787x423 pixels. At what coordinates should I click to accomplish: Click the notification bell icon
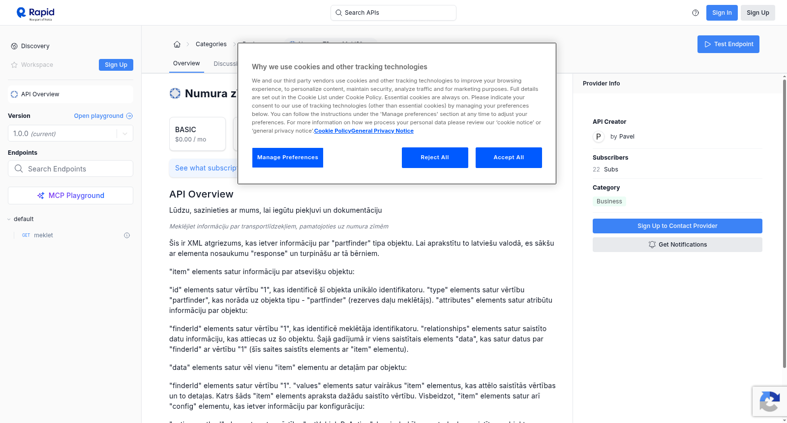click(652, 245)
